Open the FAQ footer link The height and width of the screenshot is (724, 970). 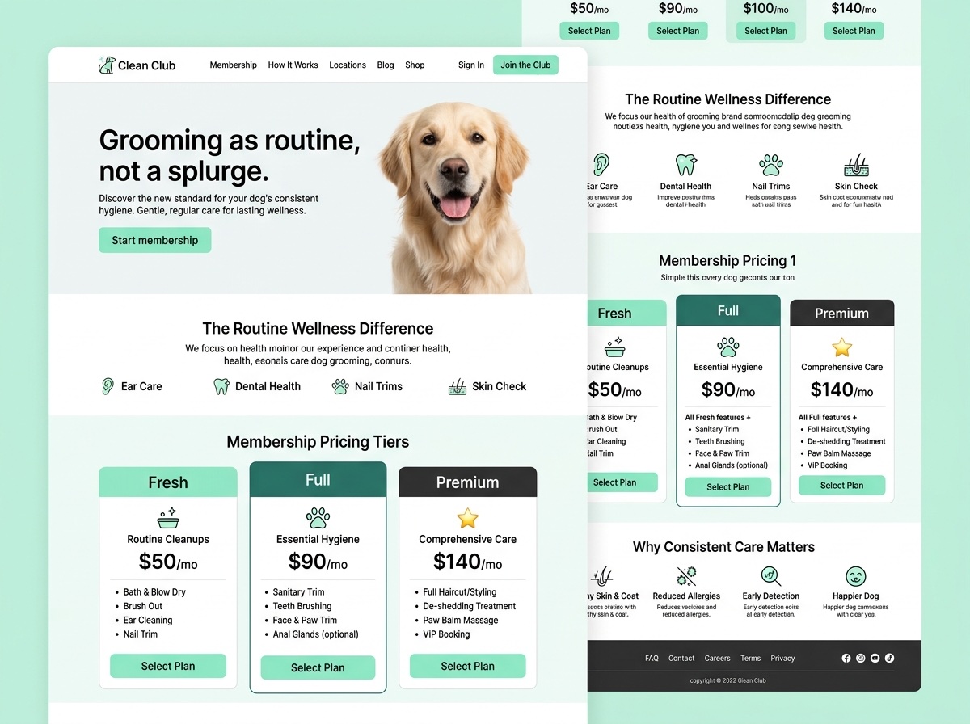(652, 659)
